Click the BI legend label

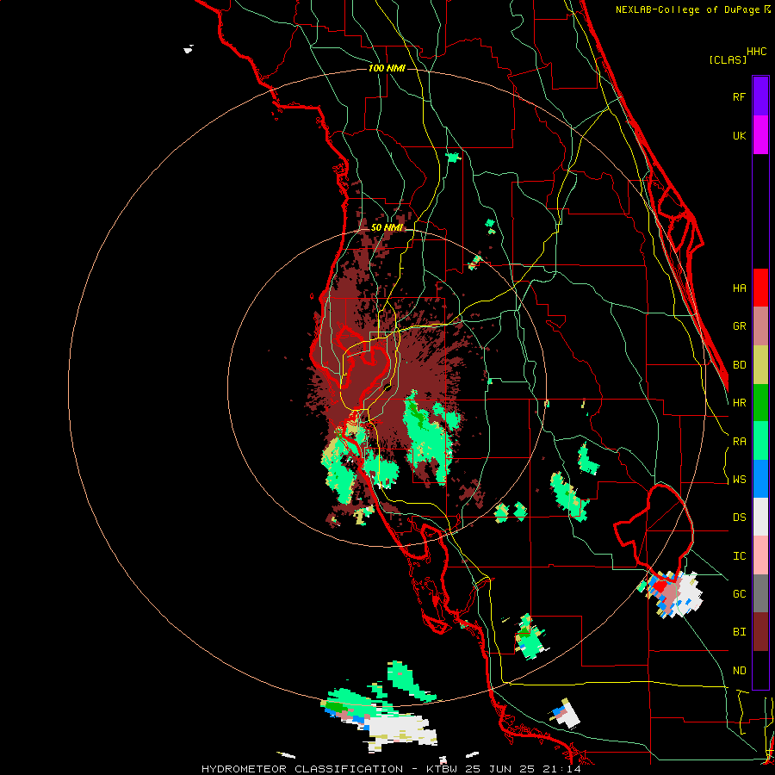(739, 632)
